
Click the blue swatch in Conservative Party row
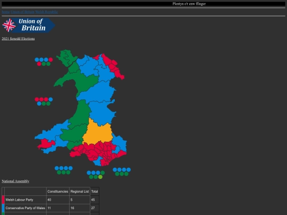click(x=3, y=208)
